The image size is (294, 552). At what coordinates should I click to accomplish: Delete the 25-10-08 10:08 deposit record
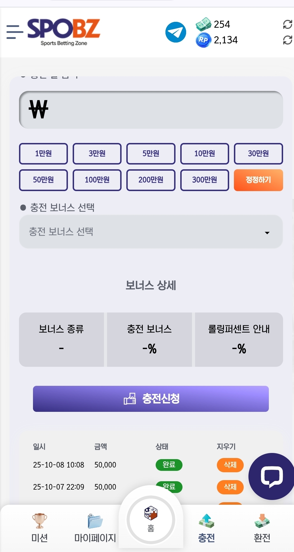[x=230, y=465]
